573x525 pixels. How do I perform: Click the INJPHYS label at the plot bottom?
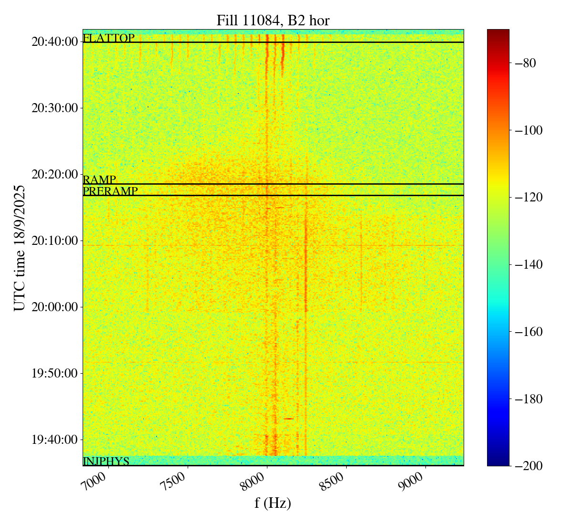tap(106, 462)
